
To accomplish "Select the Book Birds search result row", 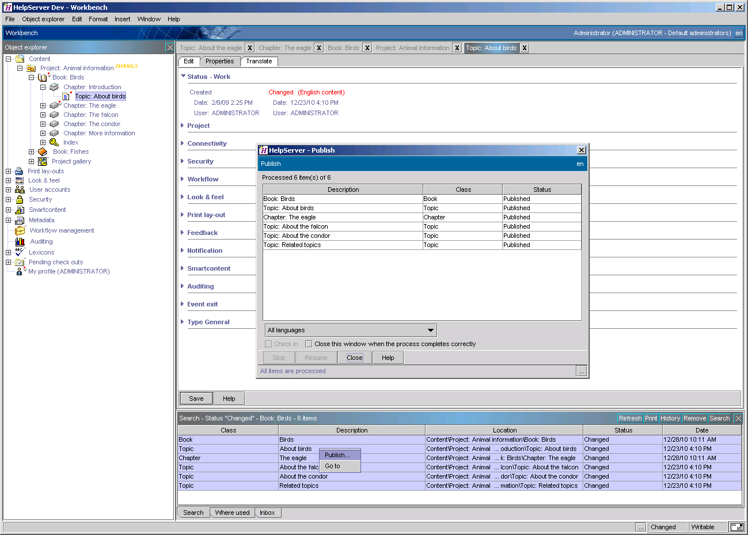I will tap(460, 439).
